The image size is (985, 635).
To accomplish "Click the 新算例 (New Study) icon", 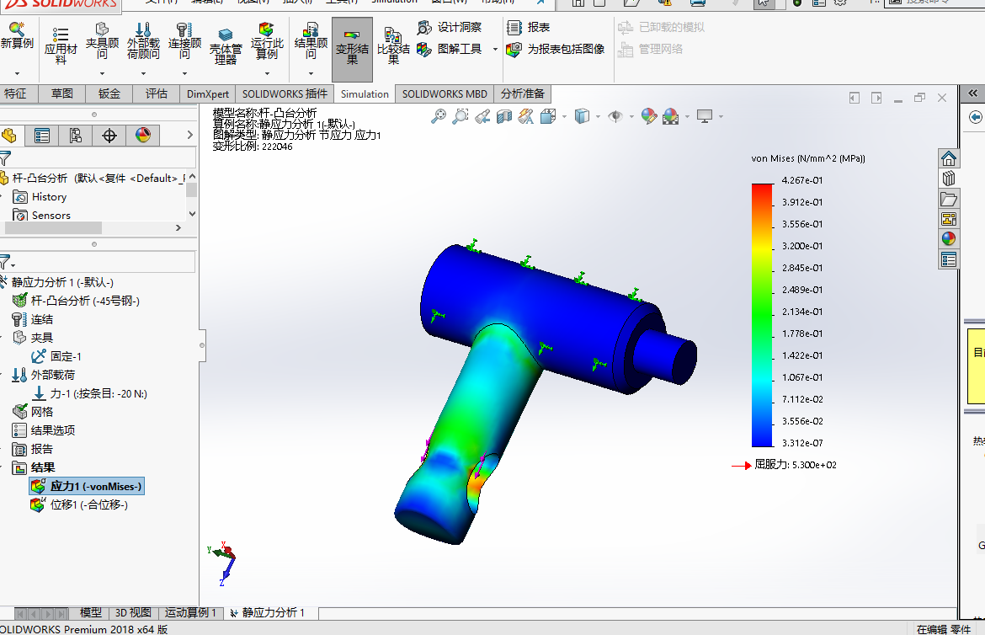I will (x=16, y=36).
